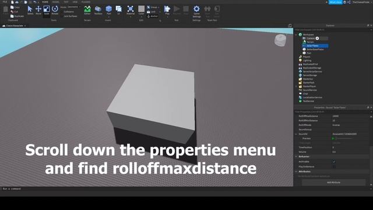Open the UI insert tool

coord(118,9)
